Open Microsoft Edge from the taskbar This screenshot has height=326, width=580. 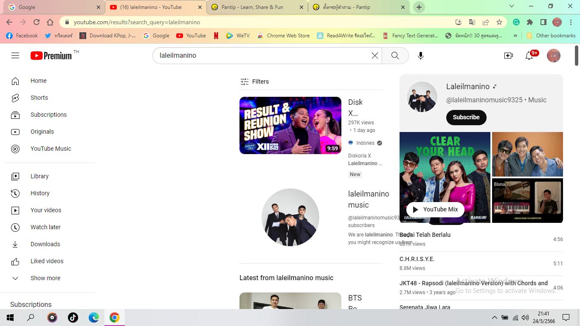click(x=94, y=318)
